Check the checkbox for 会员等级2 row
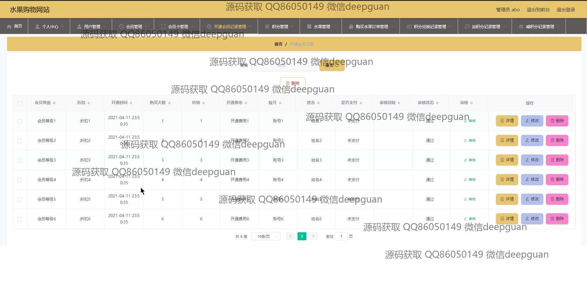 [20, 141]
